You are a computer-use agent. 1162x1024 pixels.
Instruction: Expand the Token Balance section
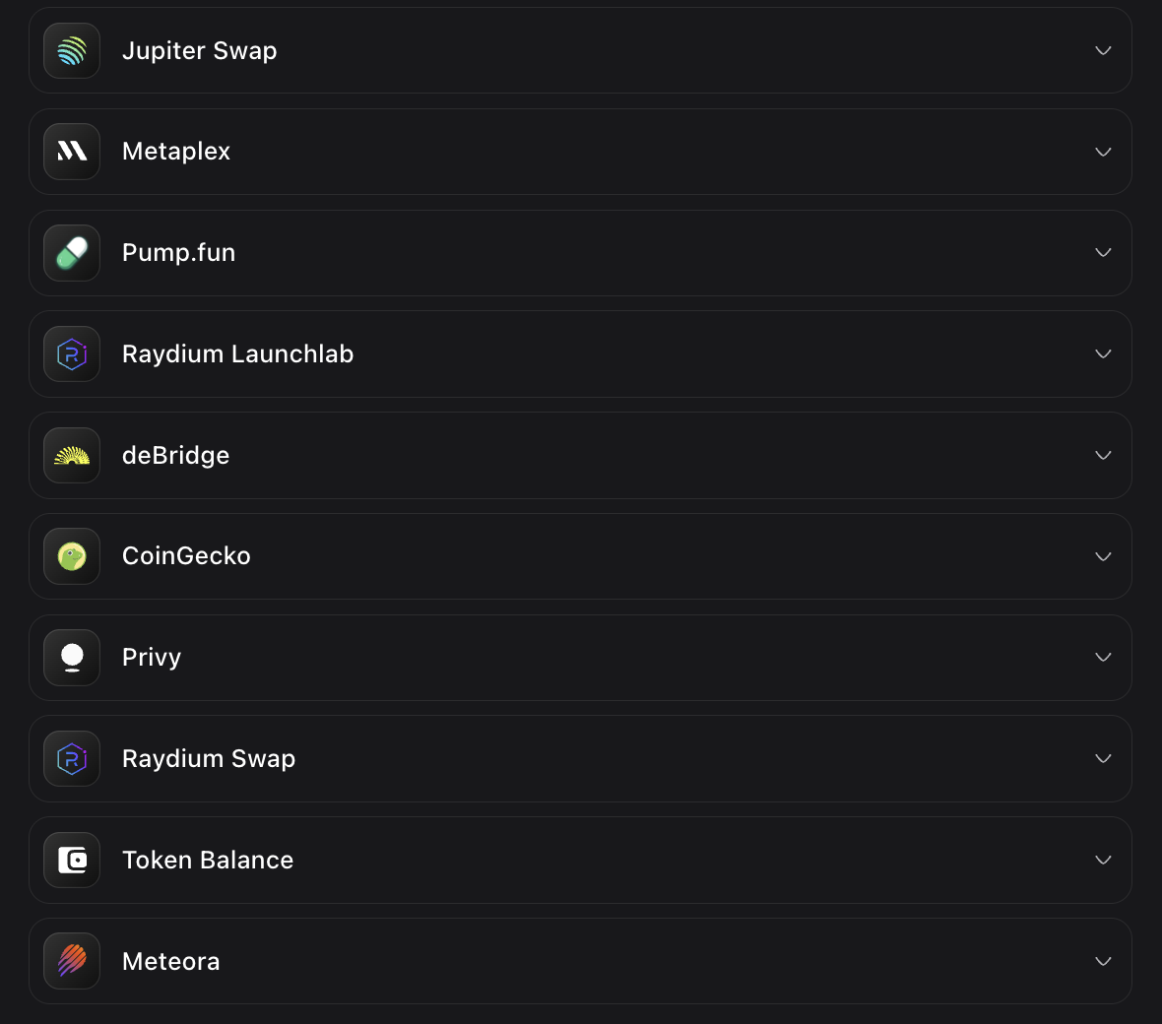(x=1103, y=860)
